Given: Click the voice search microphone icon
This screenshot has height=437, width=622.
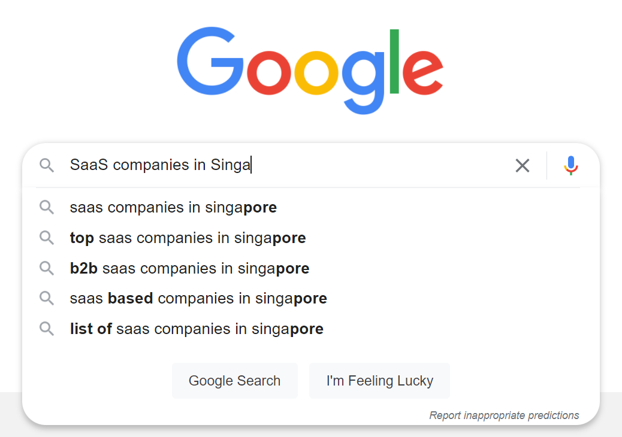Looking at the screenshot, I should pyautogui.click(x=570, y=165).
